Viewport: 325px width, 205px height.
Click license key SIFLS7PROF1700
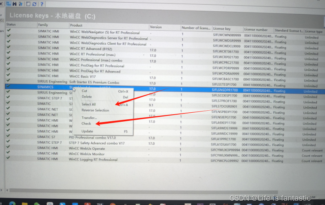coord(224,101)
